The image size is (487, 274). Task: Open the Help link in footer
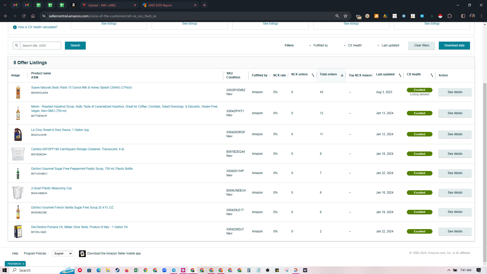coord(15,253)
